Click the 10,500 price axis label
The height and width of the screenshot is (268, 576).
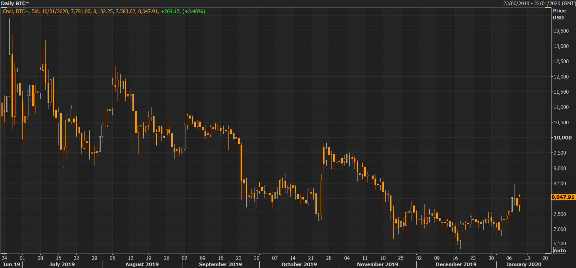tap(561, 122)
